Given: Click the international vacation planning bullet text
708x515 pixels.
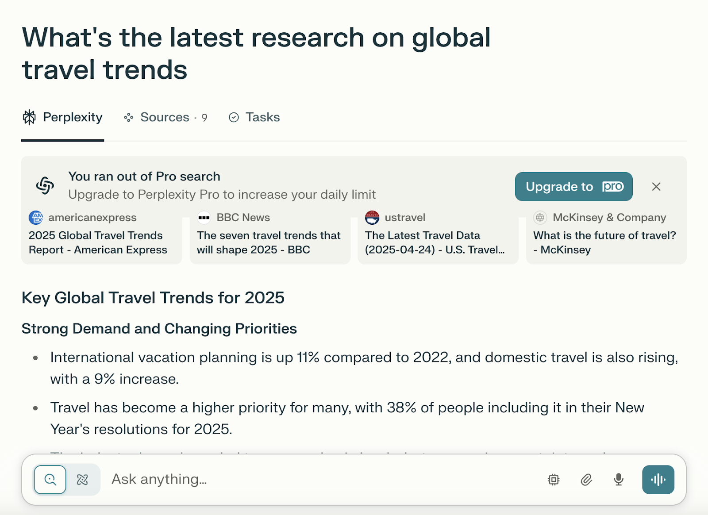Looking at the screenshot, I should point(364,368).
